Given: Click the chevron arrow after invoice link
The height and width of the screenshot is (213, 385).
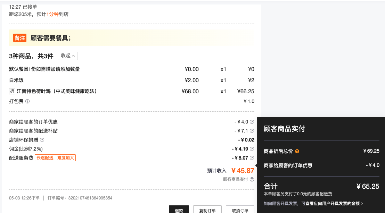Looking at the screenshot, I should (x=362, y=204).
